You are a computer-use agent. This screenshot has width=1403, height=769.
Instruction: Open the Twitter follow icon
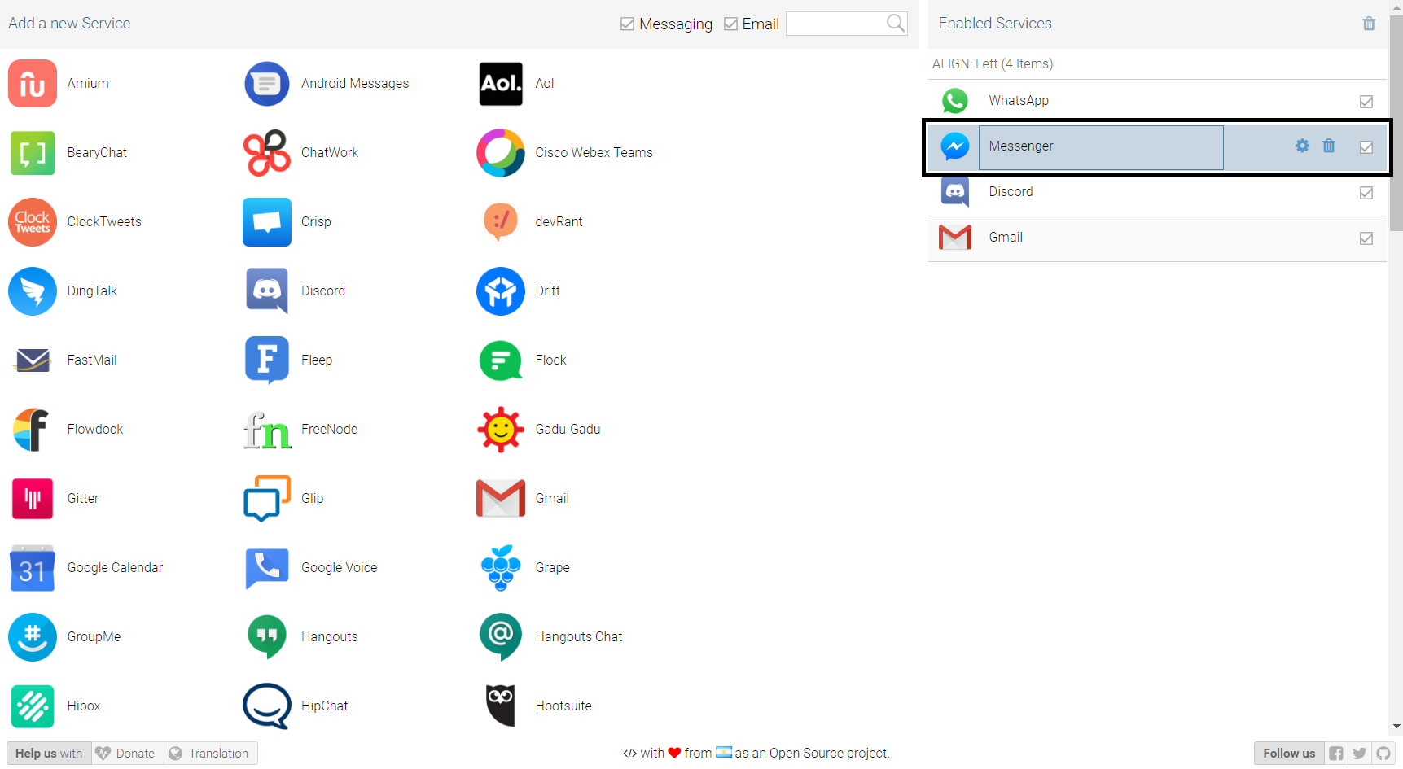pos(1360,754)
